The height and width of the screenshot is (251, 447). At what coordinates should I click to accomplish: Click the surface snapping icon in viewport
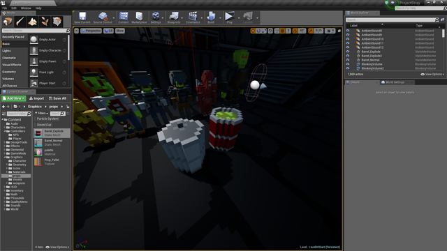click(x=277, y=31)
